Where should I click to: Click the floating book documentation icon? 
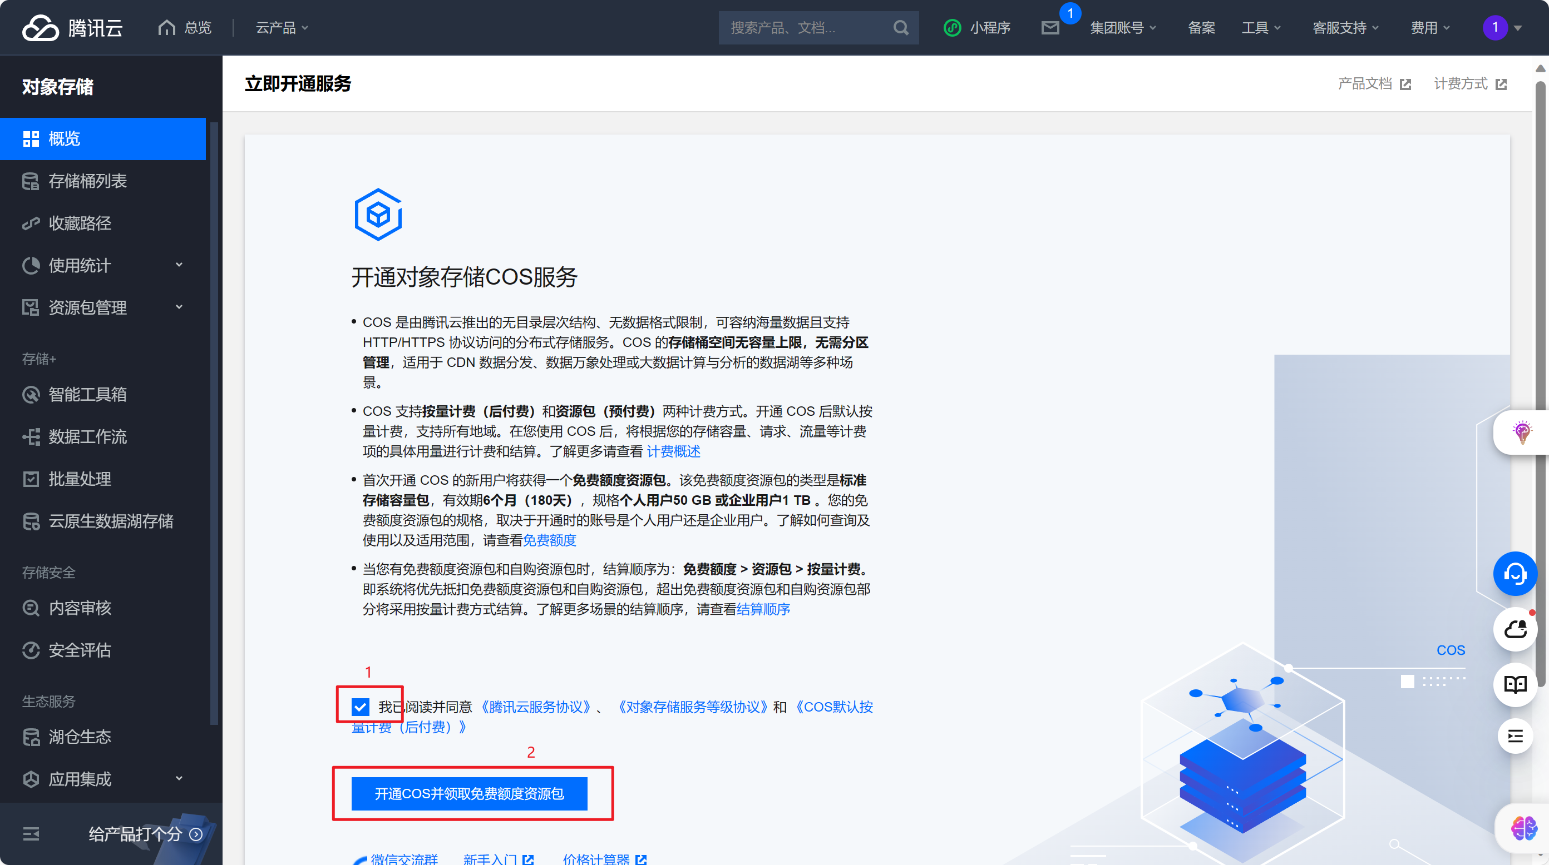[1515, 684]
